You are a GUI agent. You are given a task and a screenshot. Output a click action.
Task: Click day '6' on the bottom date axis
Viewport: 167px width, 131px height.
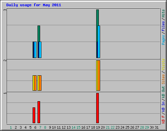click(35, 127)
